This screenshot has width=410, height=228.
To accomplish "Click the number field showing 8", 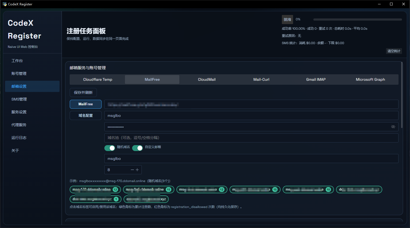I will click(x=123, y=170).
